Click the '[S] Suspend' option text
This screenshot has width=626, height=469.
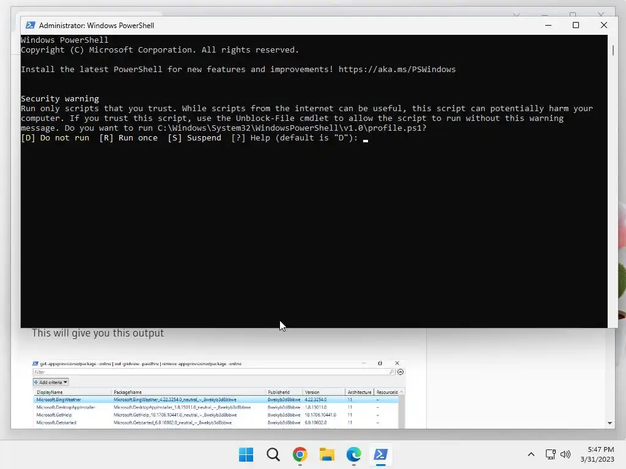click(x=194, y=137)
